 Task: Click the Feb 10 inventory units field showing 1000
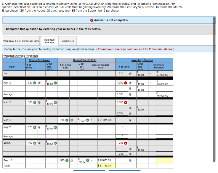coord(122,83)
